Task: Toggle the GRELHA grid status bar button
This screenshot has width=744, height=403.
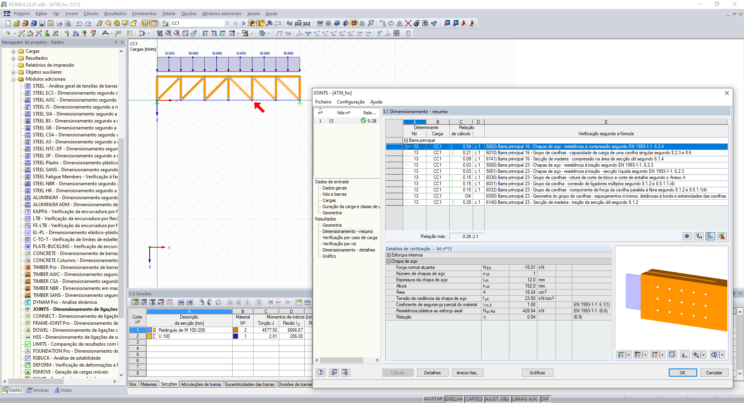Action: [454, 399]
